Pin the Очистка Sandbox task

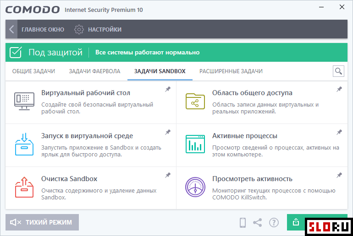click(x=168, y=175)
